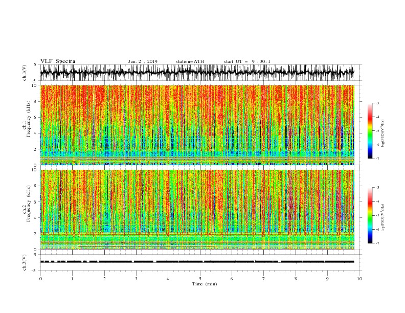The width and height of the screenshot is (405, 313).
Task: Click the ch.2 PSD color scale bar
Action: pyautogui.click(x=370, y=215)
